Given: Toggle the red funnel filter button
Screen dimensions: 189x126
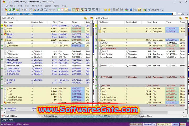Looking at the screenshot, I should (x=77, y=10).
